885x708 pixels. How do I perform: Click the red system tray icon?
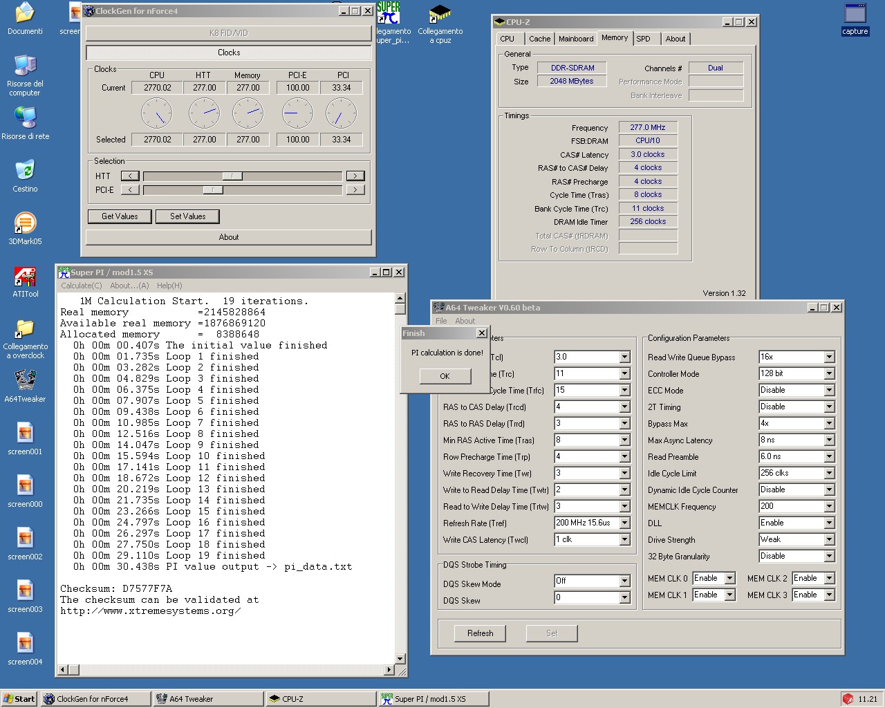click(848, 699)
